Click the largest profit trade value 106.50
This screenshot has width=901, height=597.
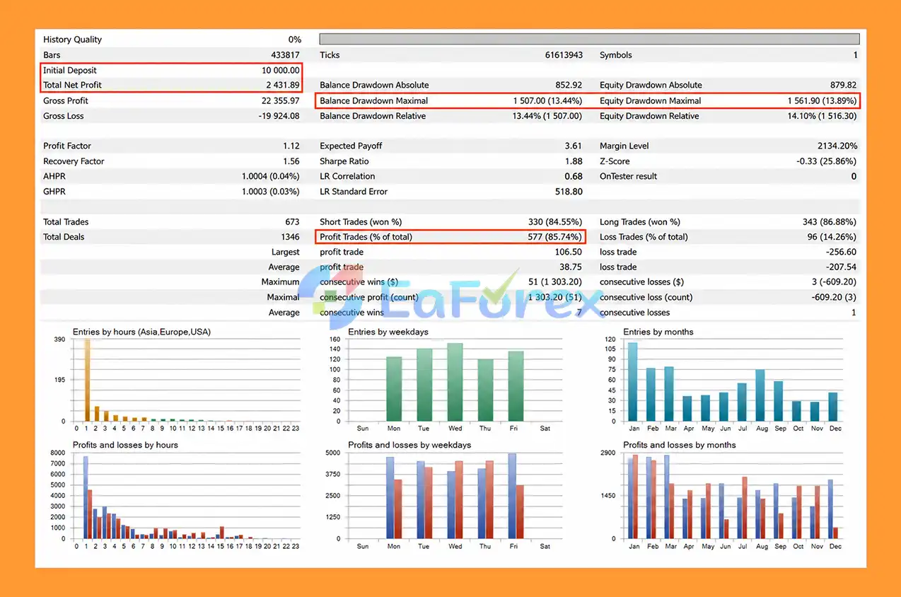(x=569, y=252)
